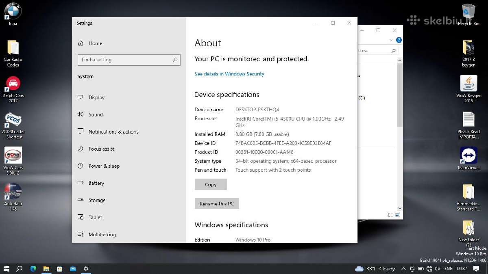The image size is (488, 274).
Task: Launch Delphi Cars 2017 shortcut
Action: tap(13, 89)
